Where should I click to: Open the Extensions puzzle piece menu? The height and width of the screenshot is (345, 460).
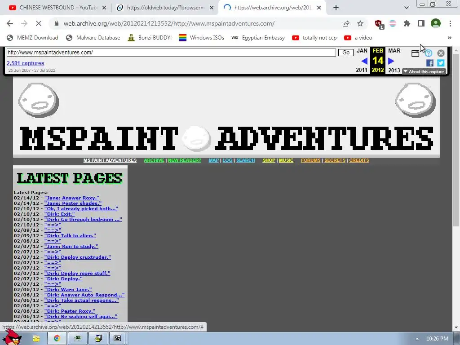click(x=407, y=23)
